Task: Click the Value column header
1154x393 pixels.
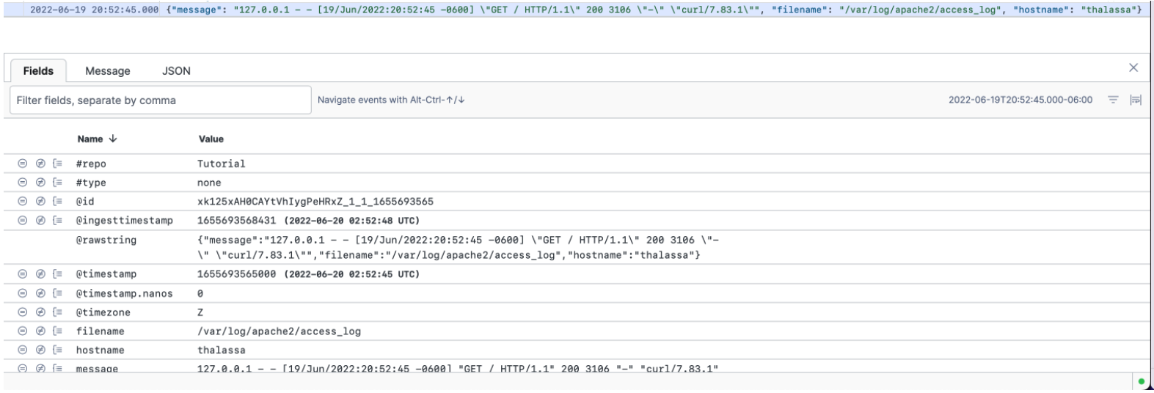Action: click(x=211, y=139)
